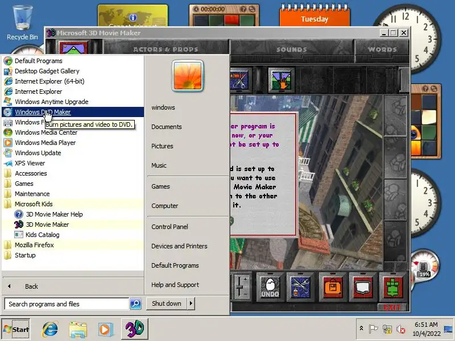Open the orange portfolio bag icon
Image resolution: width=455 pixels, height=341 pixels.
point(333,287)
